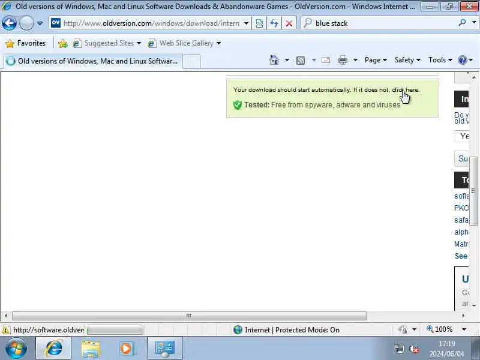Open the control panel taskbar icon
Viewport: 480px width, 360px height.
(x=164, y=349)
